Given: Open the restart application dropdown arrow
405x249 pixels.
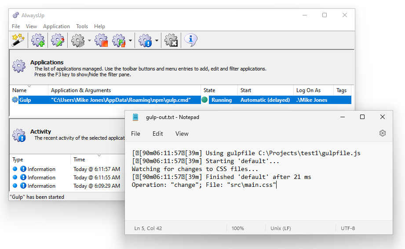Looking at the screenshot, I should (x=130, y=41).
